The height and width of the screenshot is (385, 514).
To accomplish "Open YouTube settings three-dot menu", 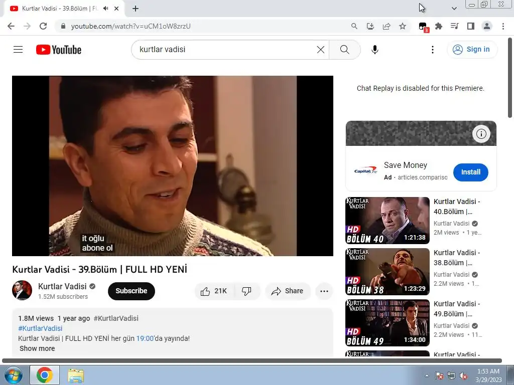I will coord(433,50).
